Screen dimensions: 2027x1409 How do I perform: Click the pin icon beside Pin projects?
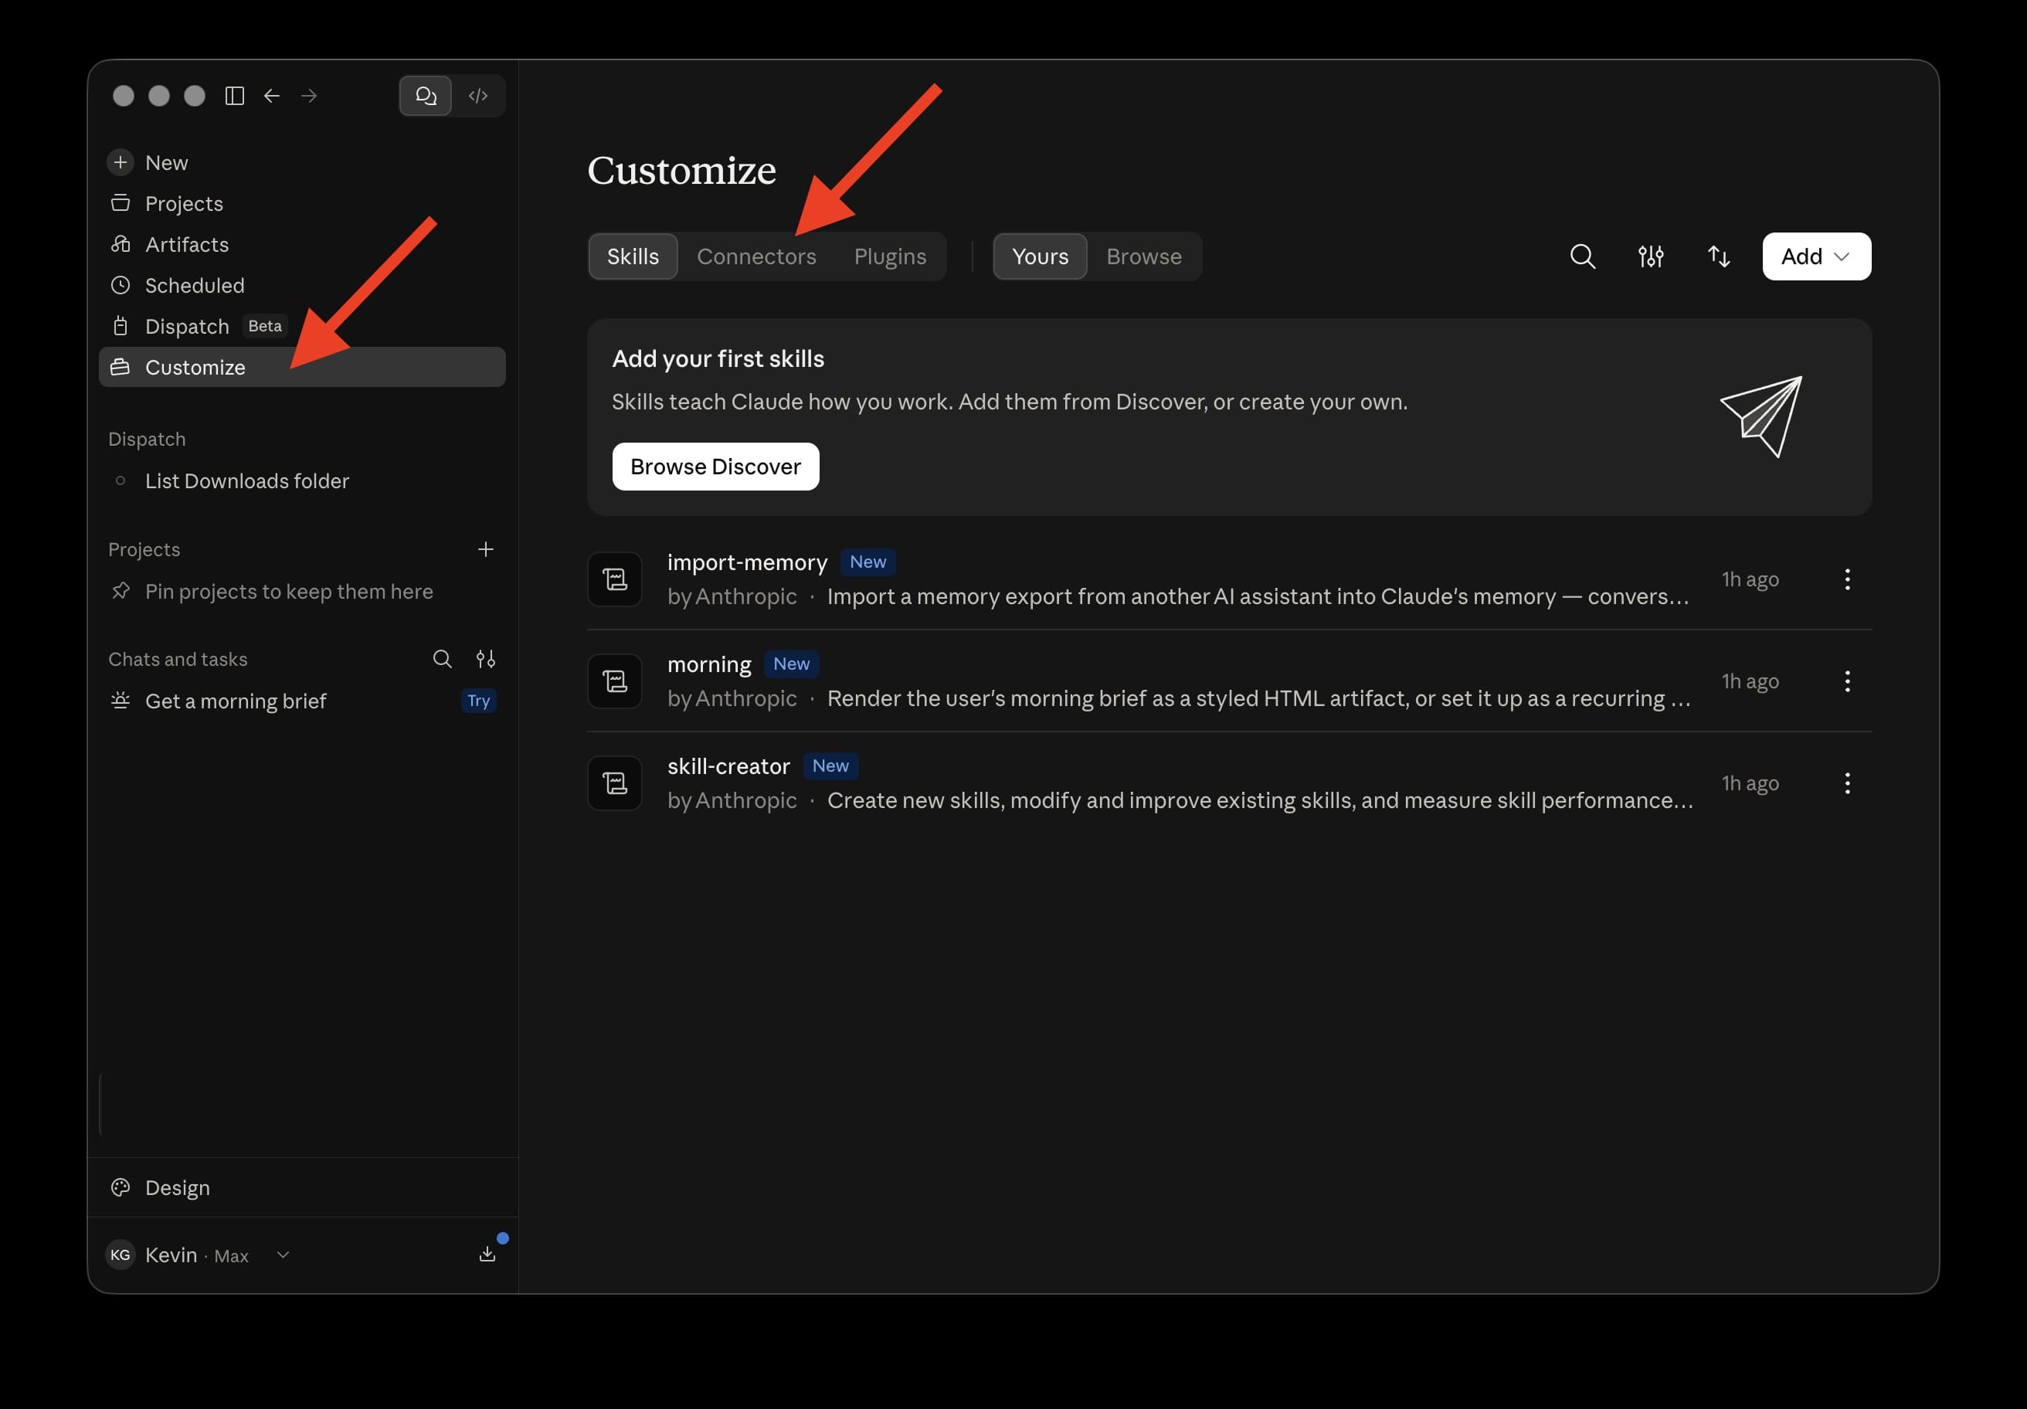[121, 591]
